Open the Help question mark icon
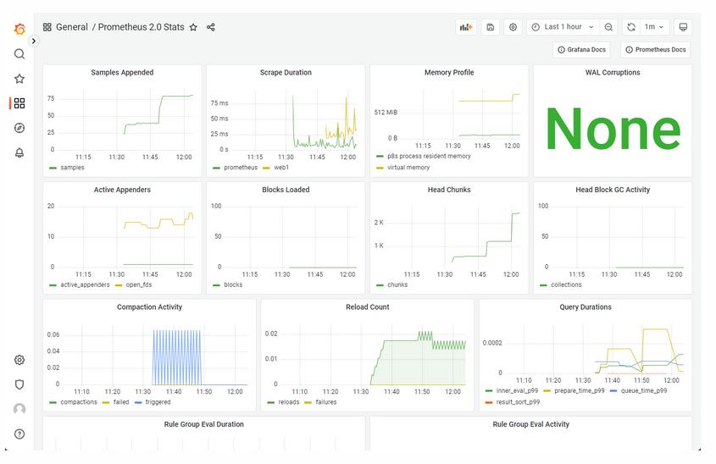 (x=19, y=434)
